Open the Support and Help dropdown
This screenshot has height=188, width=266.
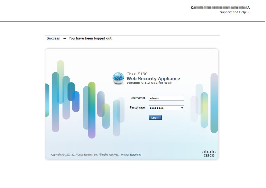[235, 12]
